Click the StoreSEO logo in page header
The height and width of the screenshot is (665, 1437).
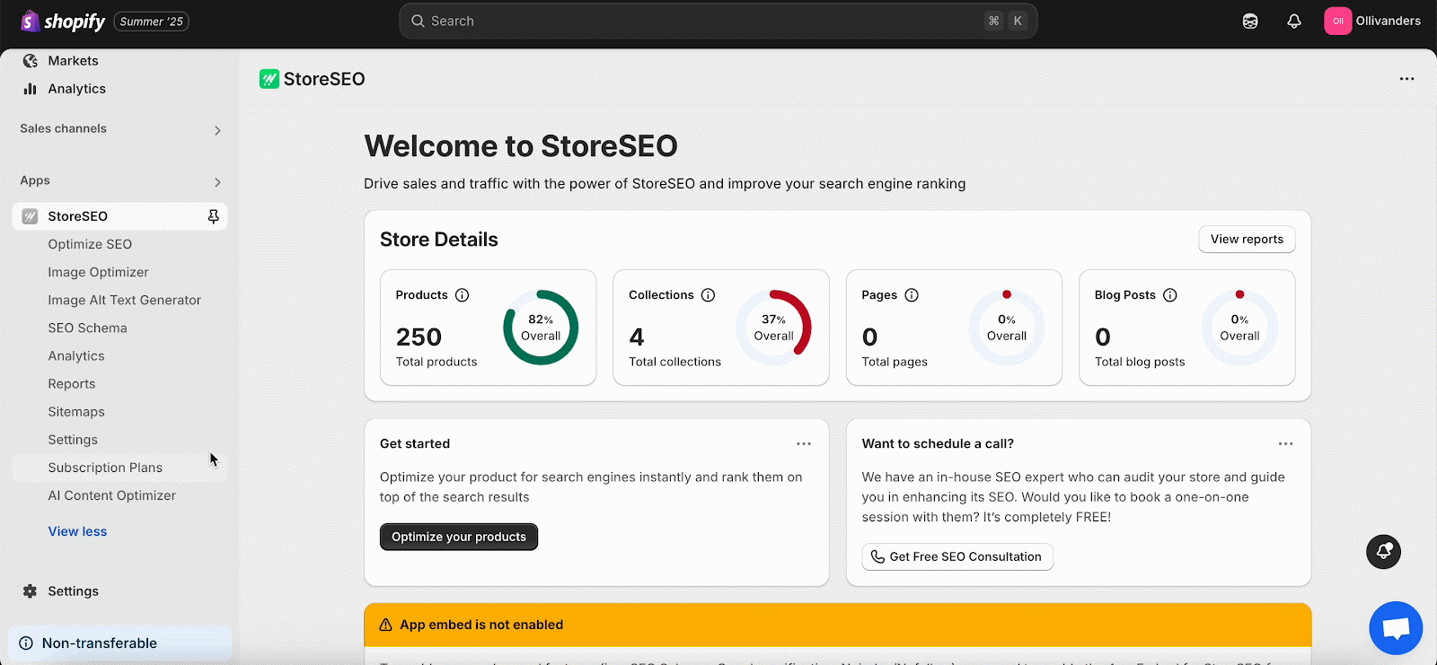click(269, 79)
